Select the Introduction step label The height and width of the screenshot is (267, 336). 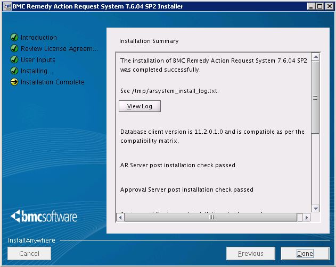point(39,38)
